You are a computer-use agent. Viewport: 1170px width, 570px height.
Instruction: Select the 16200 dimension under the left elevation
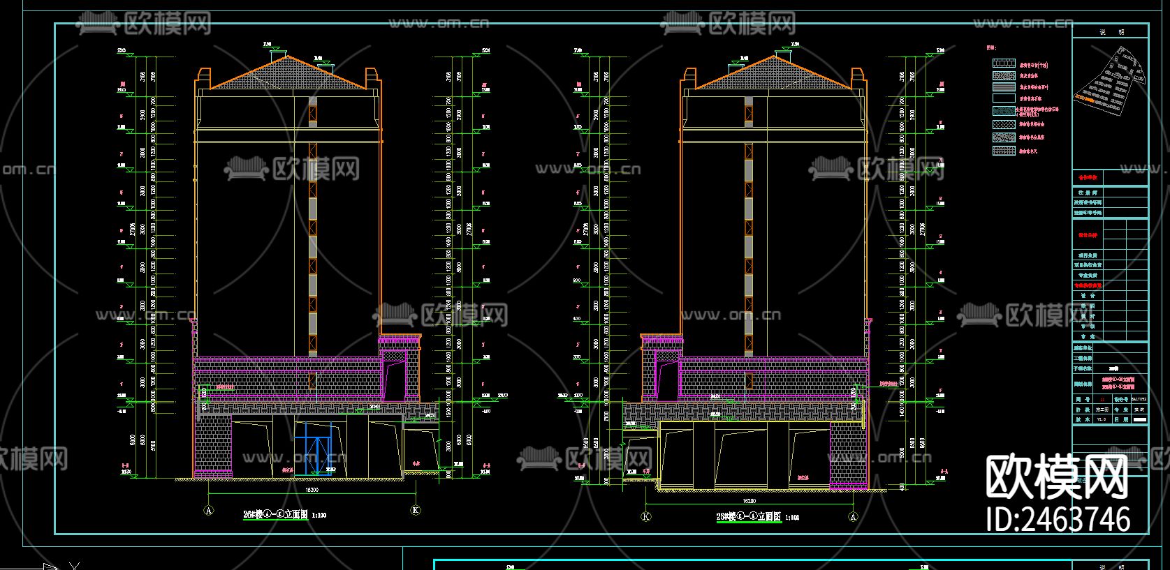312,491
